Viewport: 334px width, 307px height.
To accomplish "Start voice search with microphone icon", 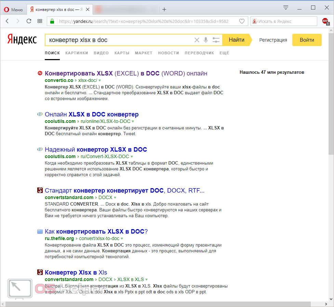I will [x=205, y=40].
